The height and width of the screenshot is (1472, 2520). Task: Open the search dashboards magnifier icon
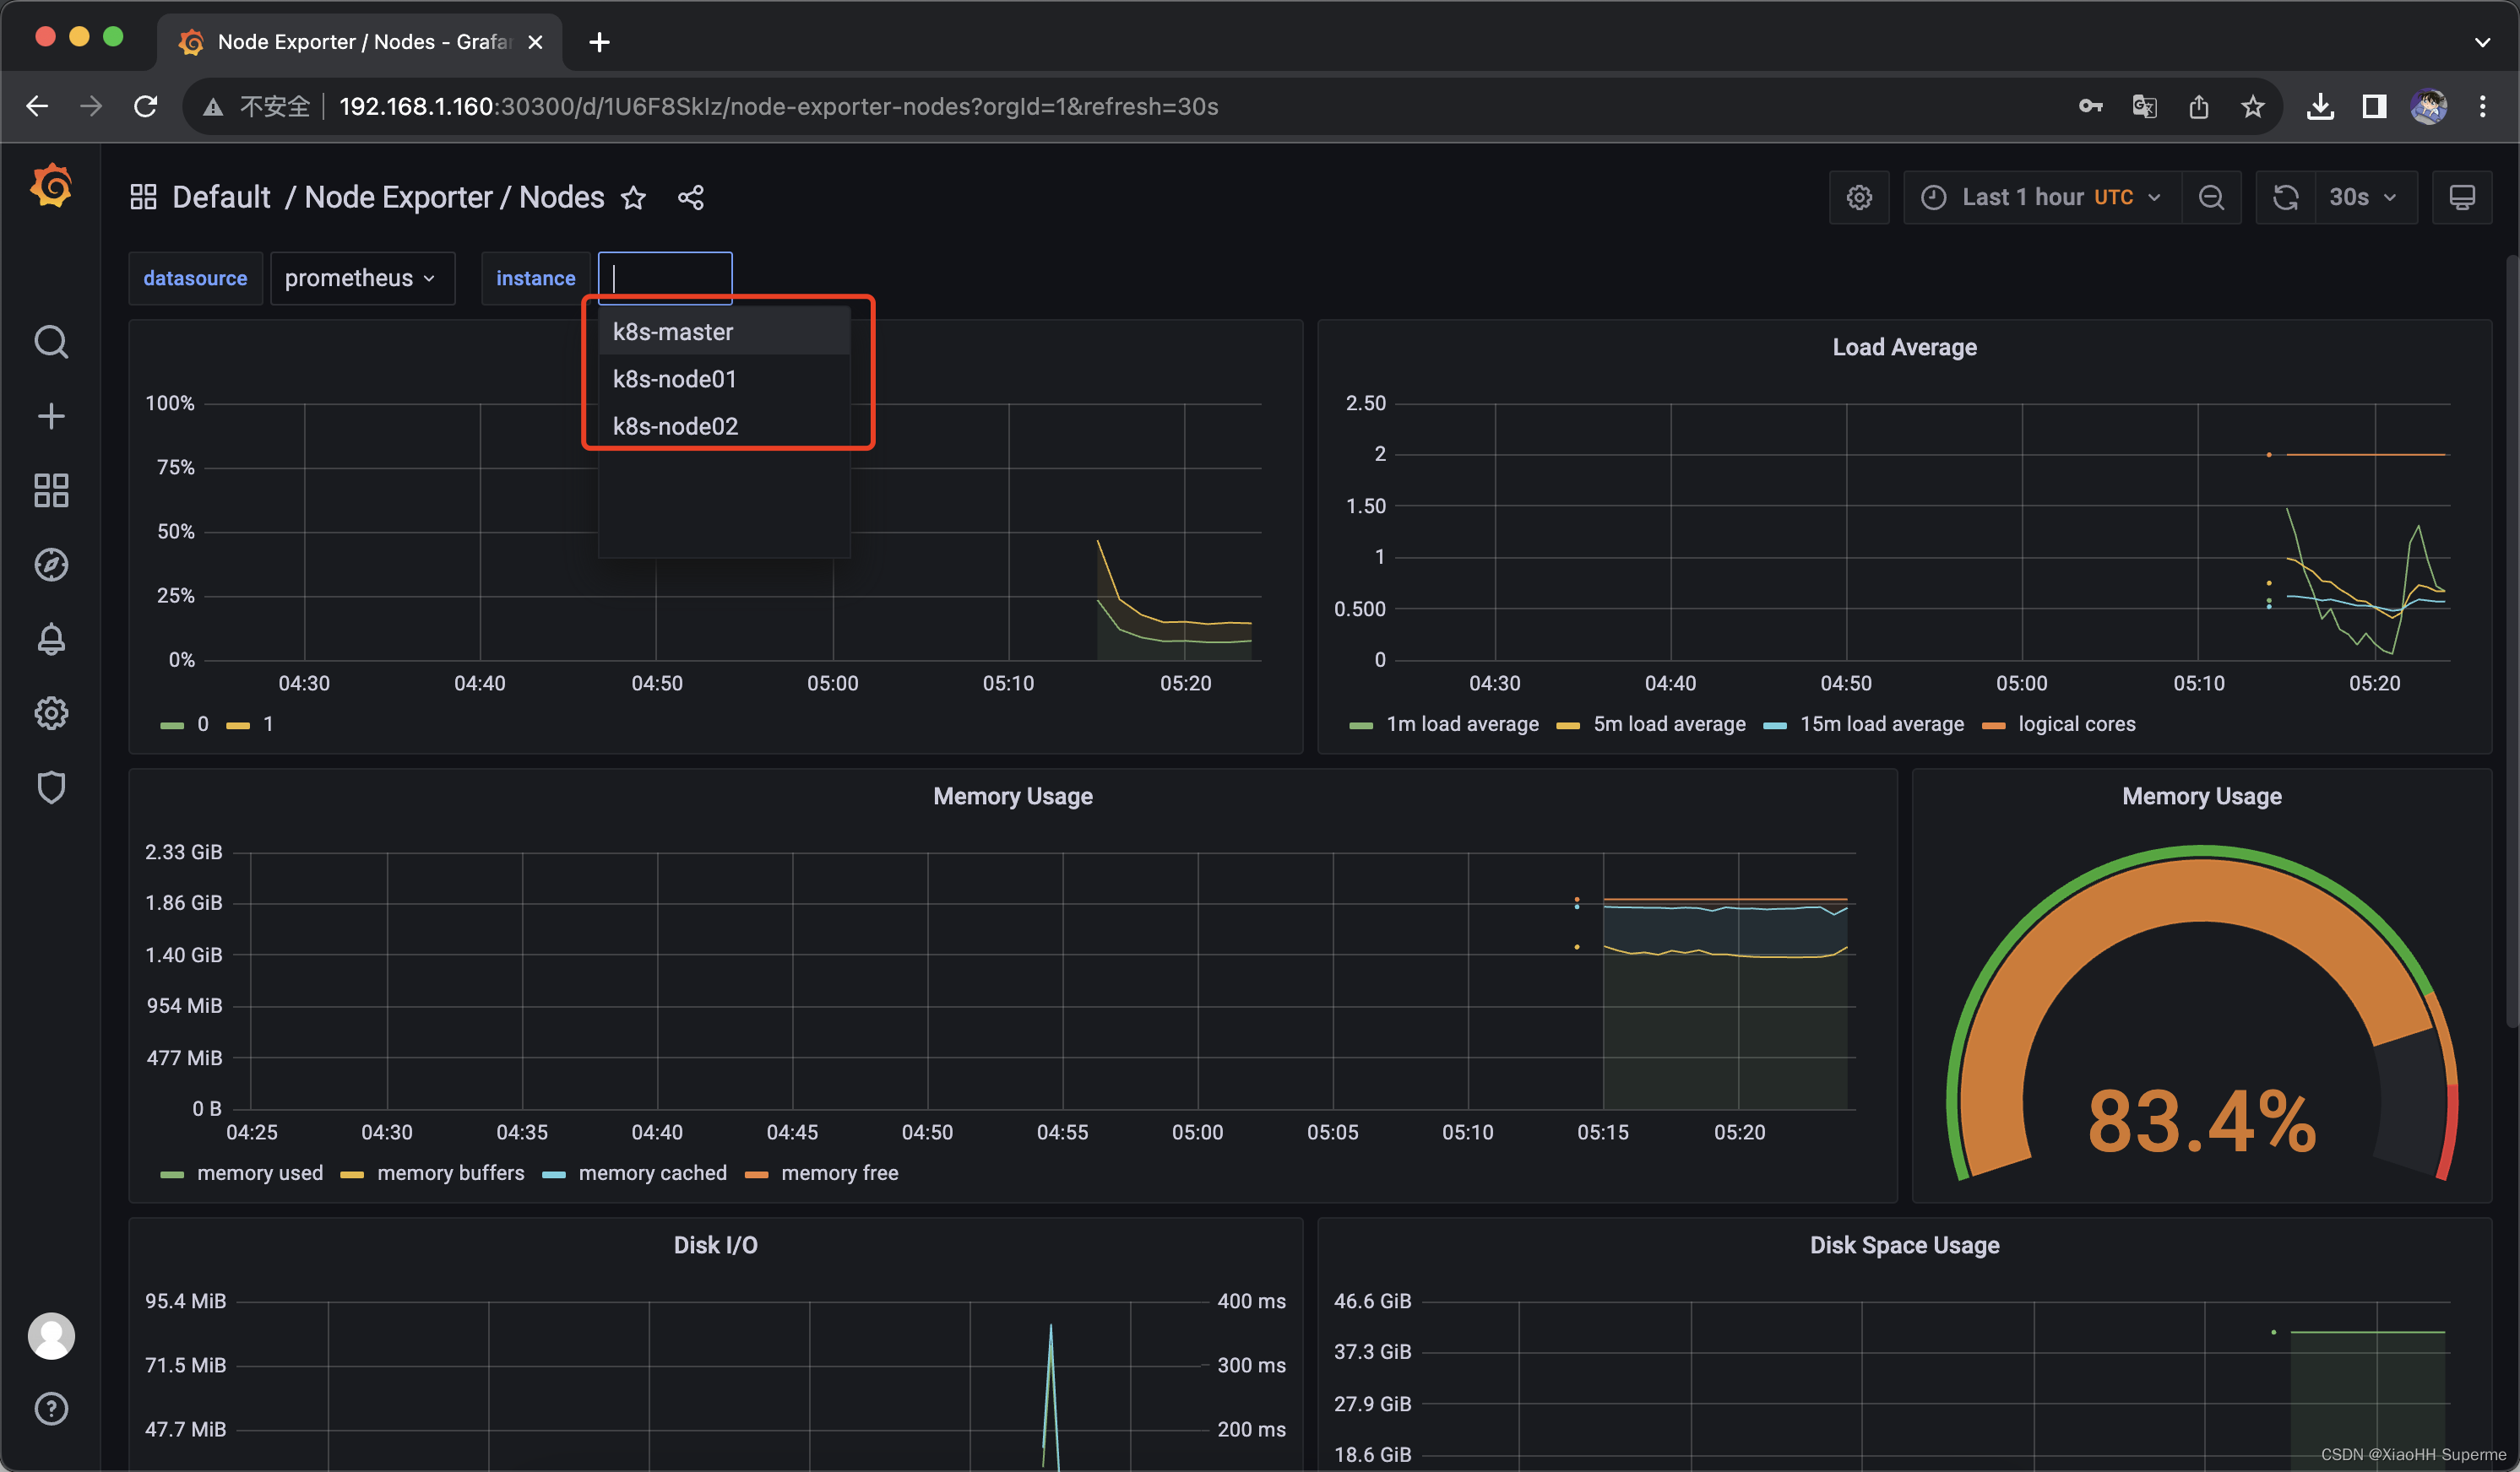pyautogui.click(x=51, y=342)
